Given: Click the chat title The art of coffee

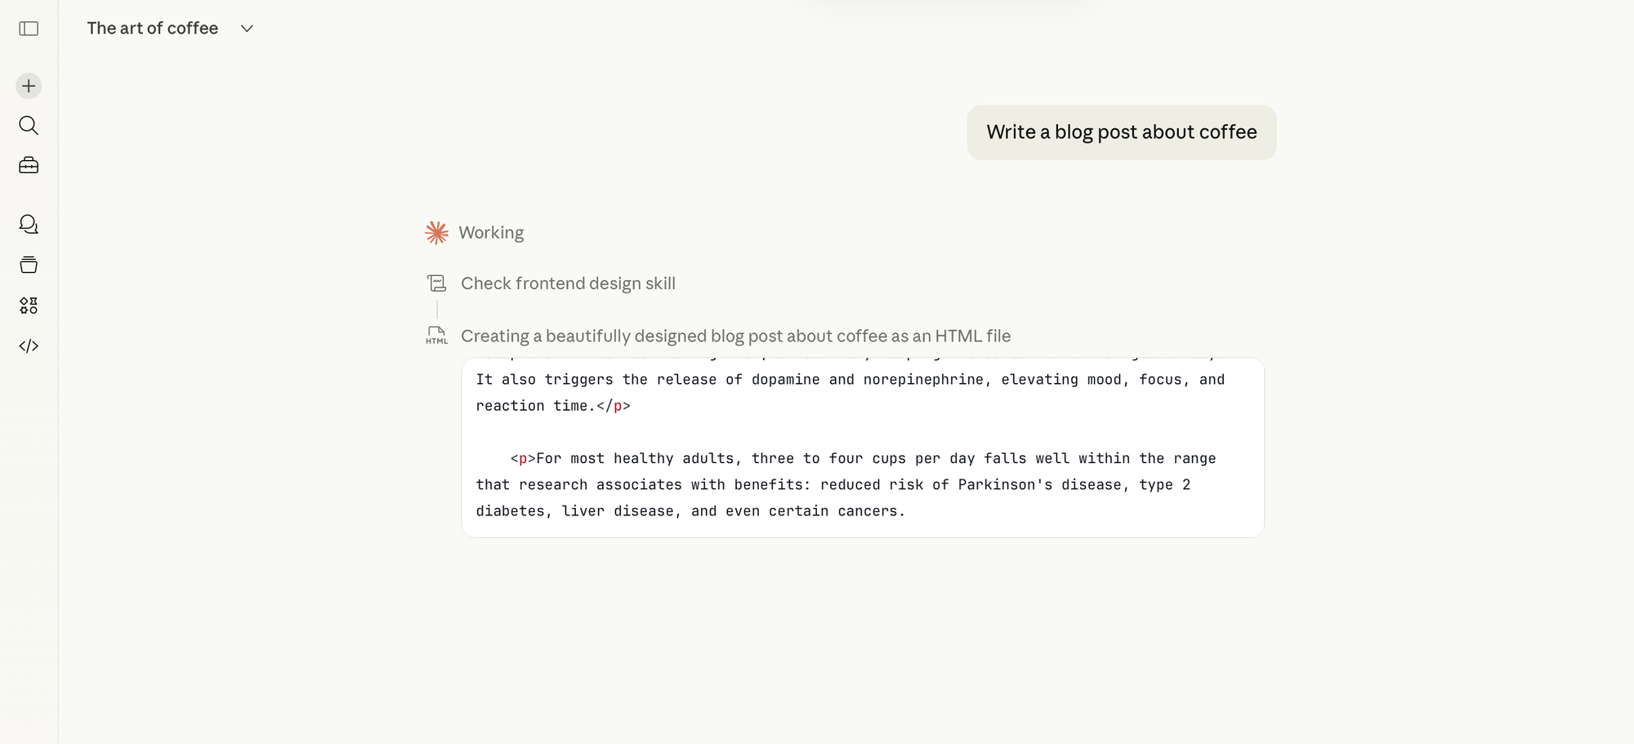Looking at the screenshot, I should [x=152, y=28].
